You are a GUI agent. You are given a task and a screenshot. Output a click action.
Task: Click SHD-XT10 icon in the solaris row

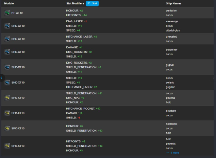click(7, 82)
